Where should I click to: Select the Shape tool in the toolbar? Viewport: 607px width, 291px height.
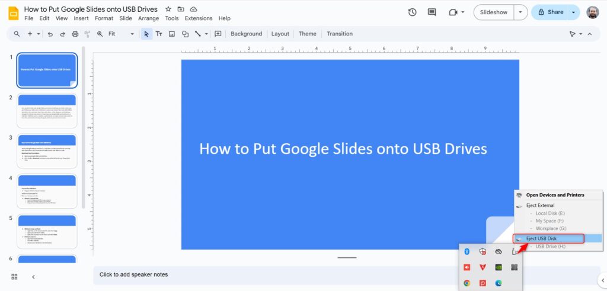(185, 34)
